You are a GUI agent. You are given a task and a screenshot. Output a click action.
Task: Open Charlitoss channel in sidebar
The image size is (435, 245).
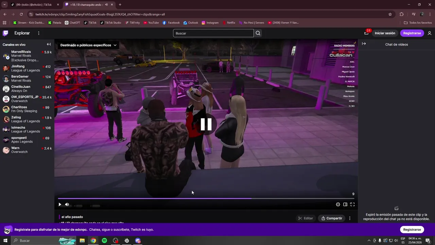tap(27, 109)
